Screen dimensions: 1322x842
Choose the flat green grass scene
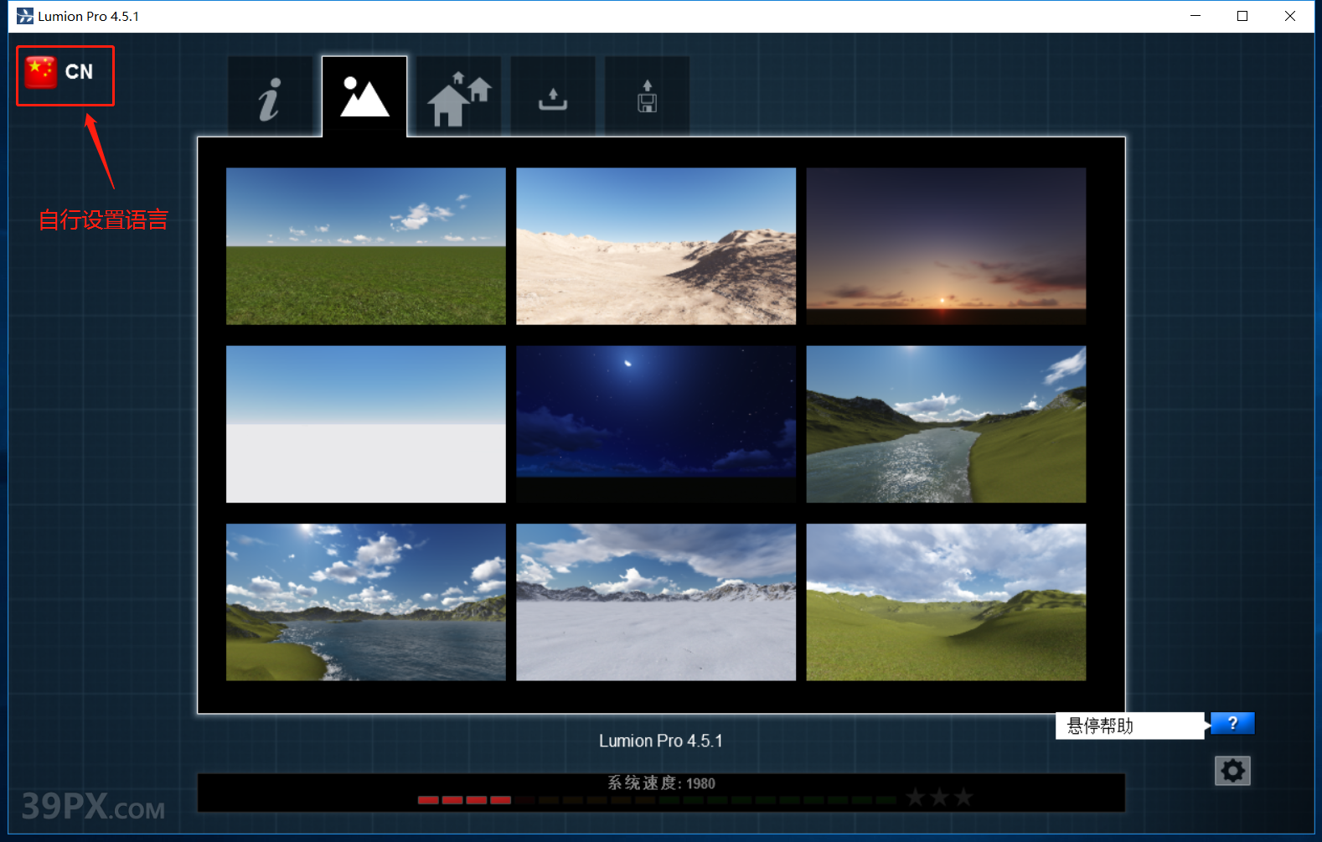click(365, 245)
